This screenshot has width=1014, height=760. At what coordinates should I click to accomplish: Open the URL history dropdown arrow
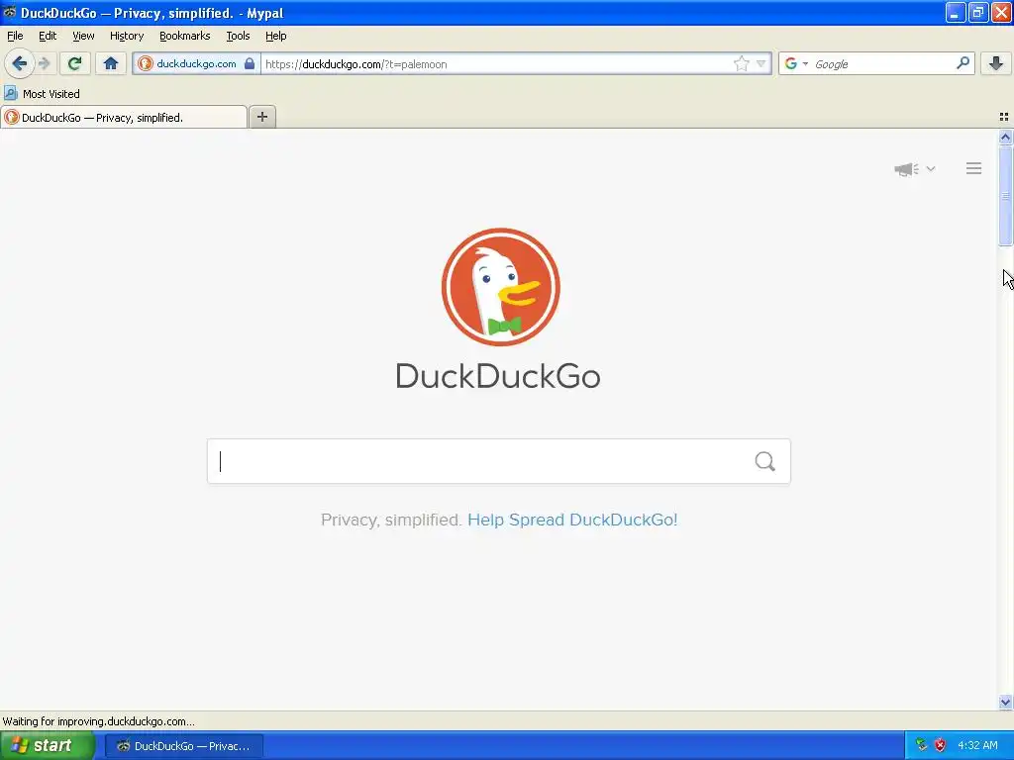[761, 64]
